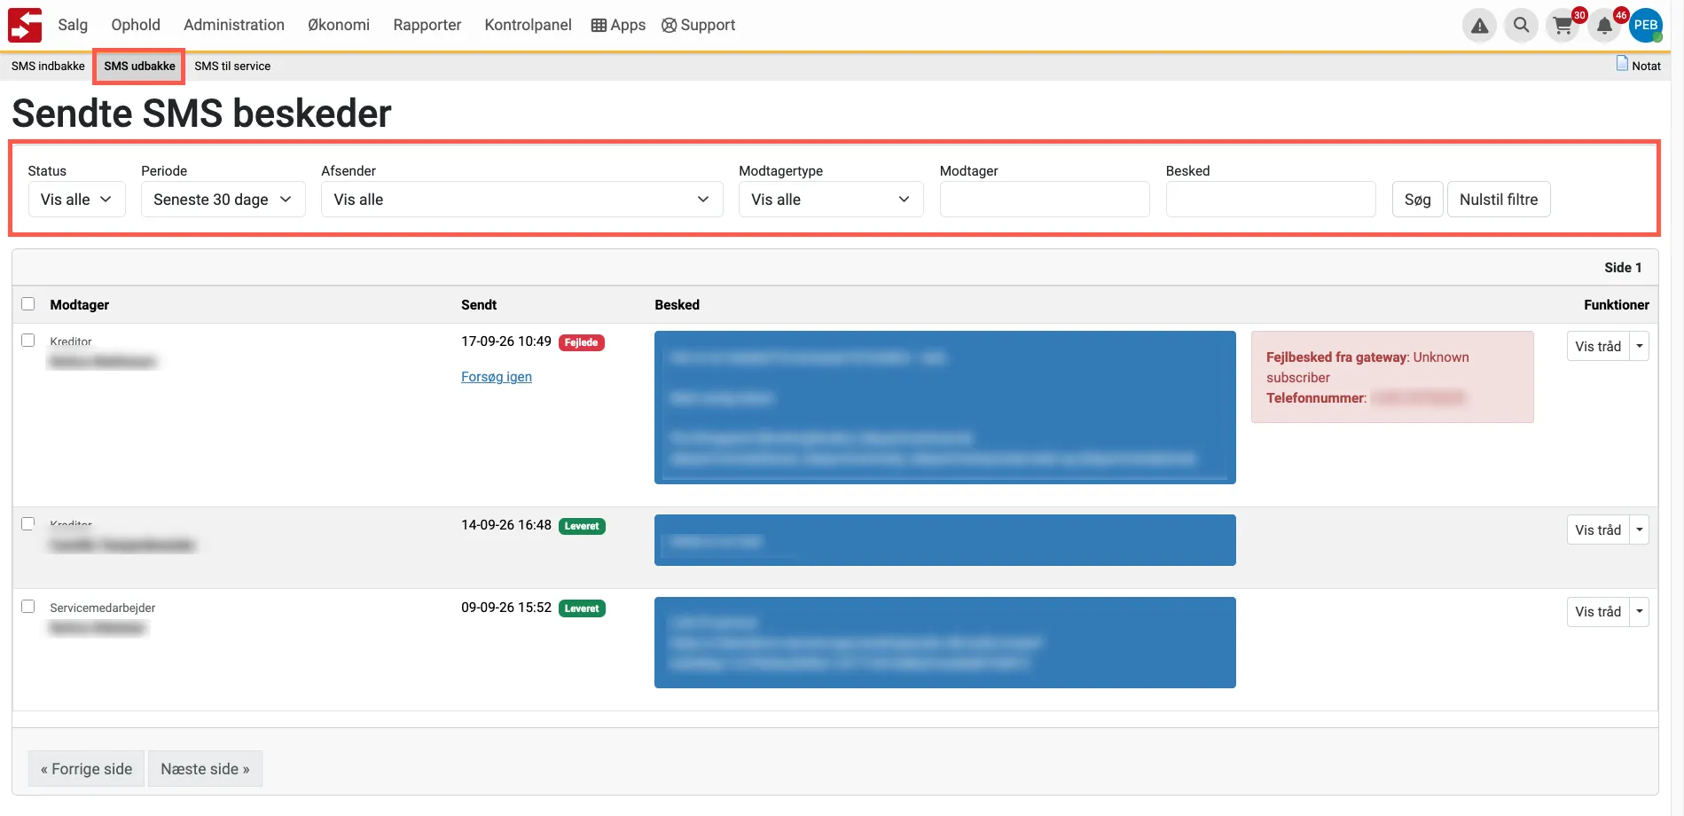1684x816 pixels.
Task: Open the Økonomi menu
Action: click(x=339, y=25)
